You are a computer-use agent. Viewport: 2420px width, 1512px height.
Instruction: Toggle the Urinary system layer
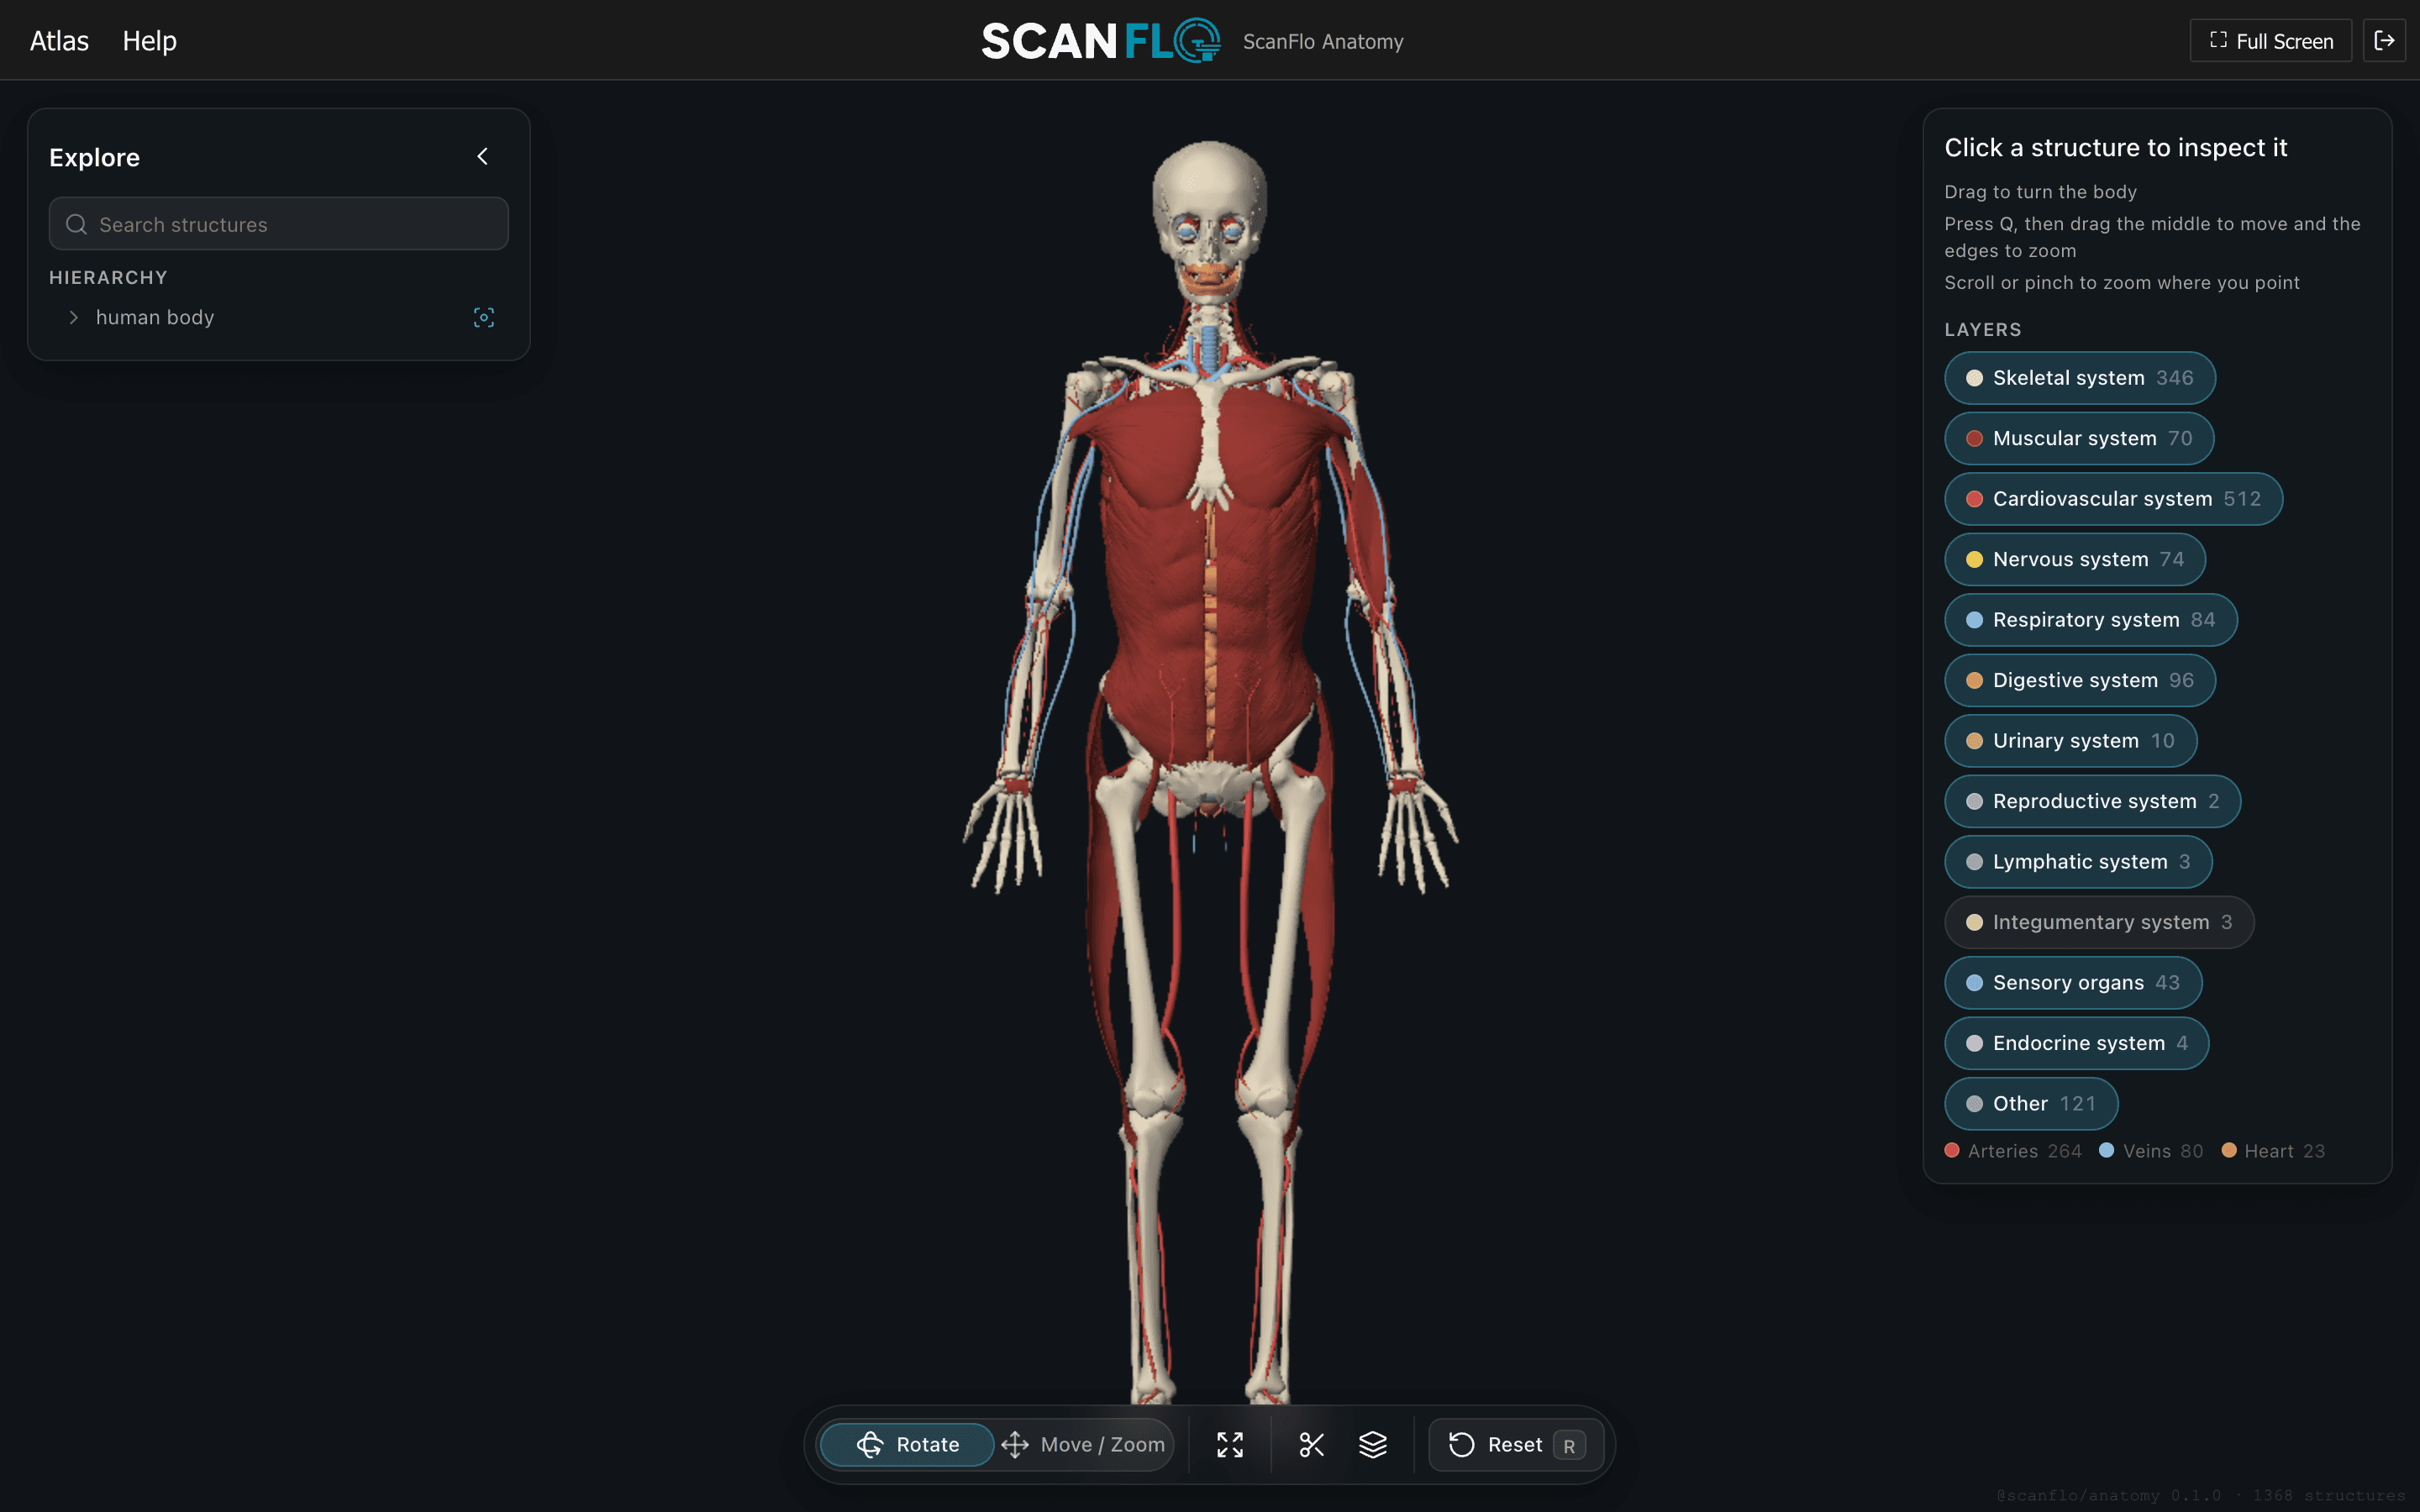(x=2071, y=741)
